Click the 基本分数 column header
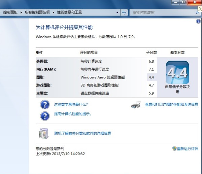Image resolution: width=202 pixels, height=174 pixels. click(x=177, y=53)
